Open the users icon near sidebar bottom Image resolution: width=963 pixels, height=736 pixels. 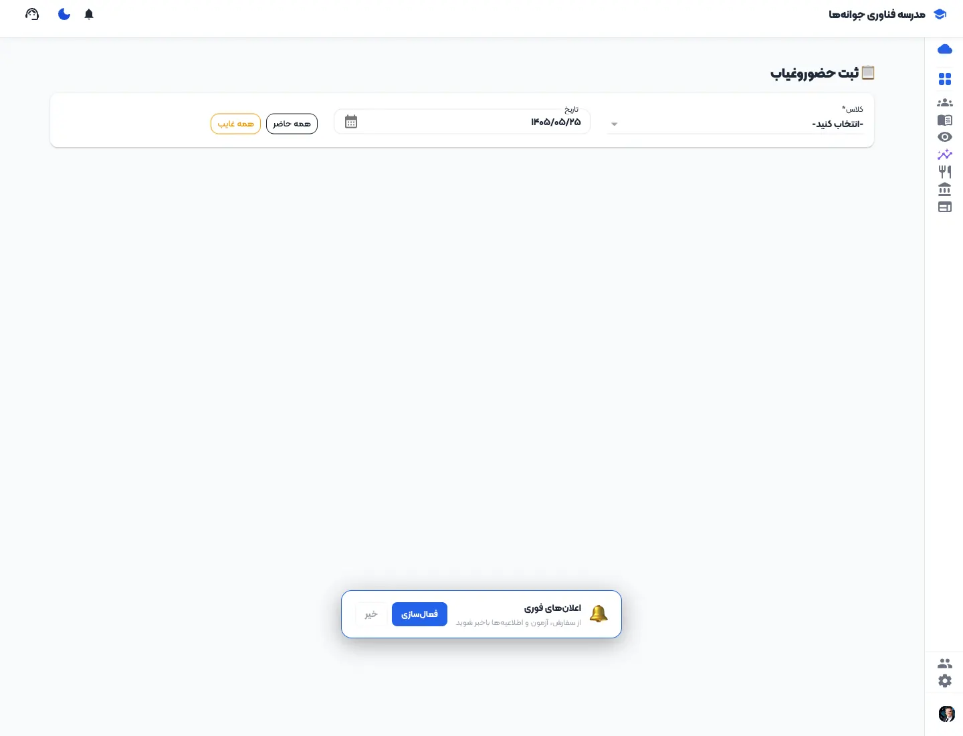pos(944,664)
